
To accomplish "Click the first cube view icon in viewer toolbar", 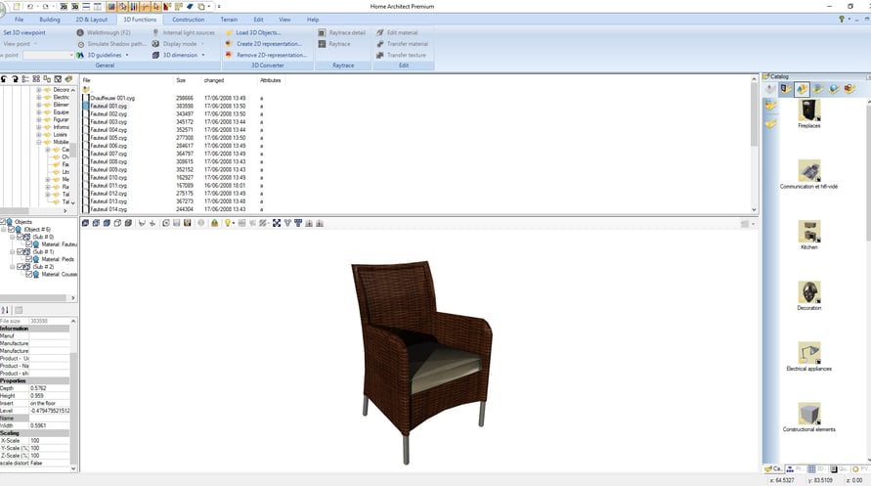I will (85, 223).
